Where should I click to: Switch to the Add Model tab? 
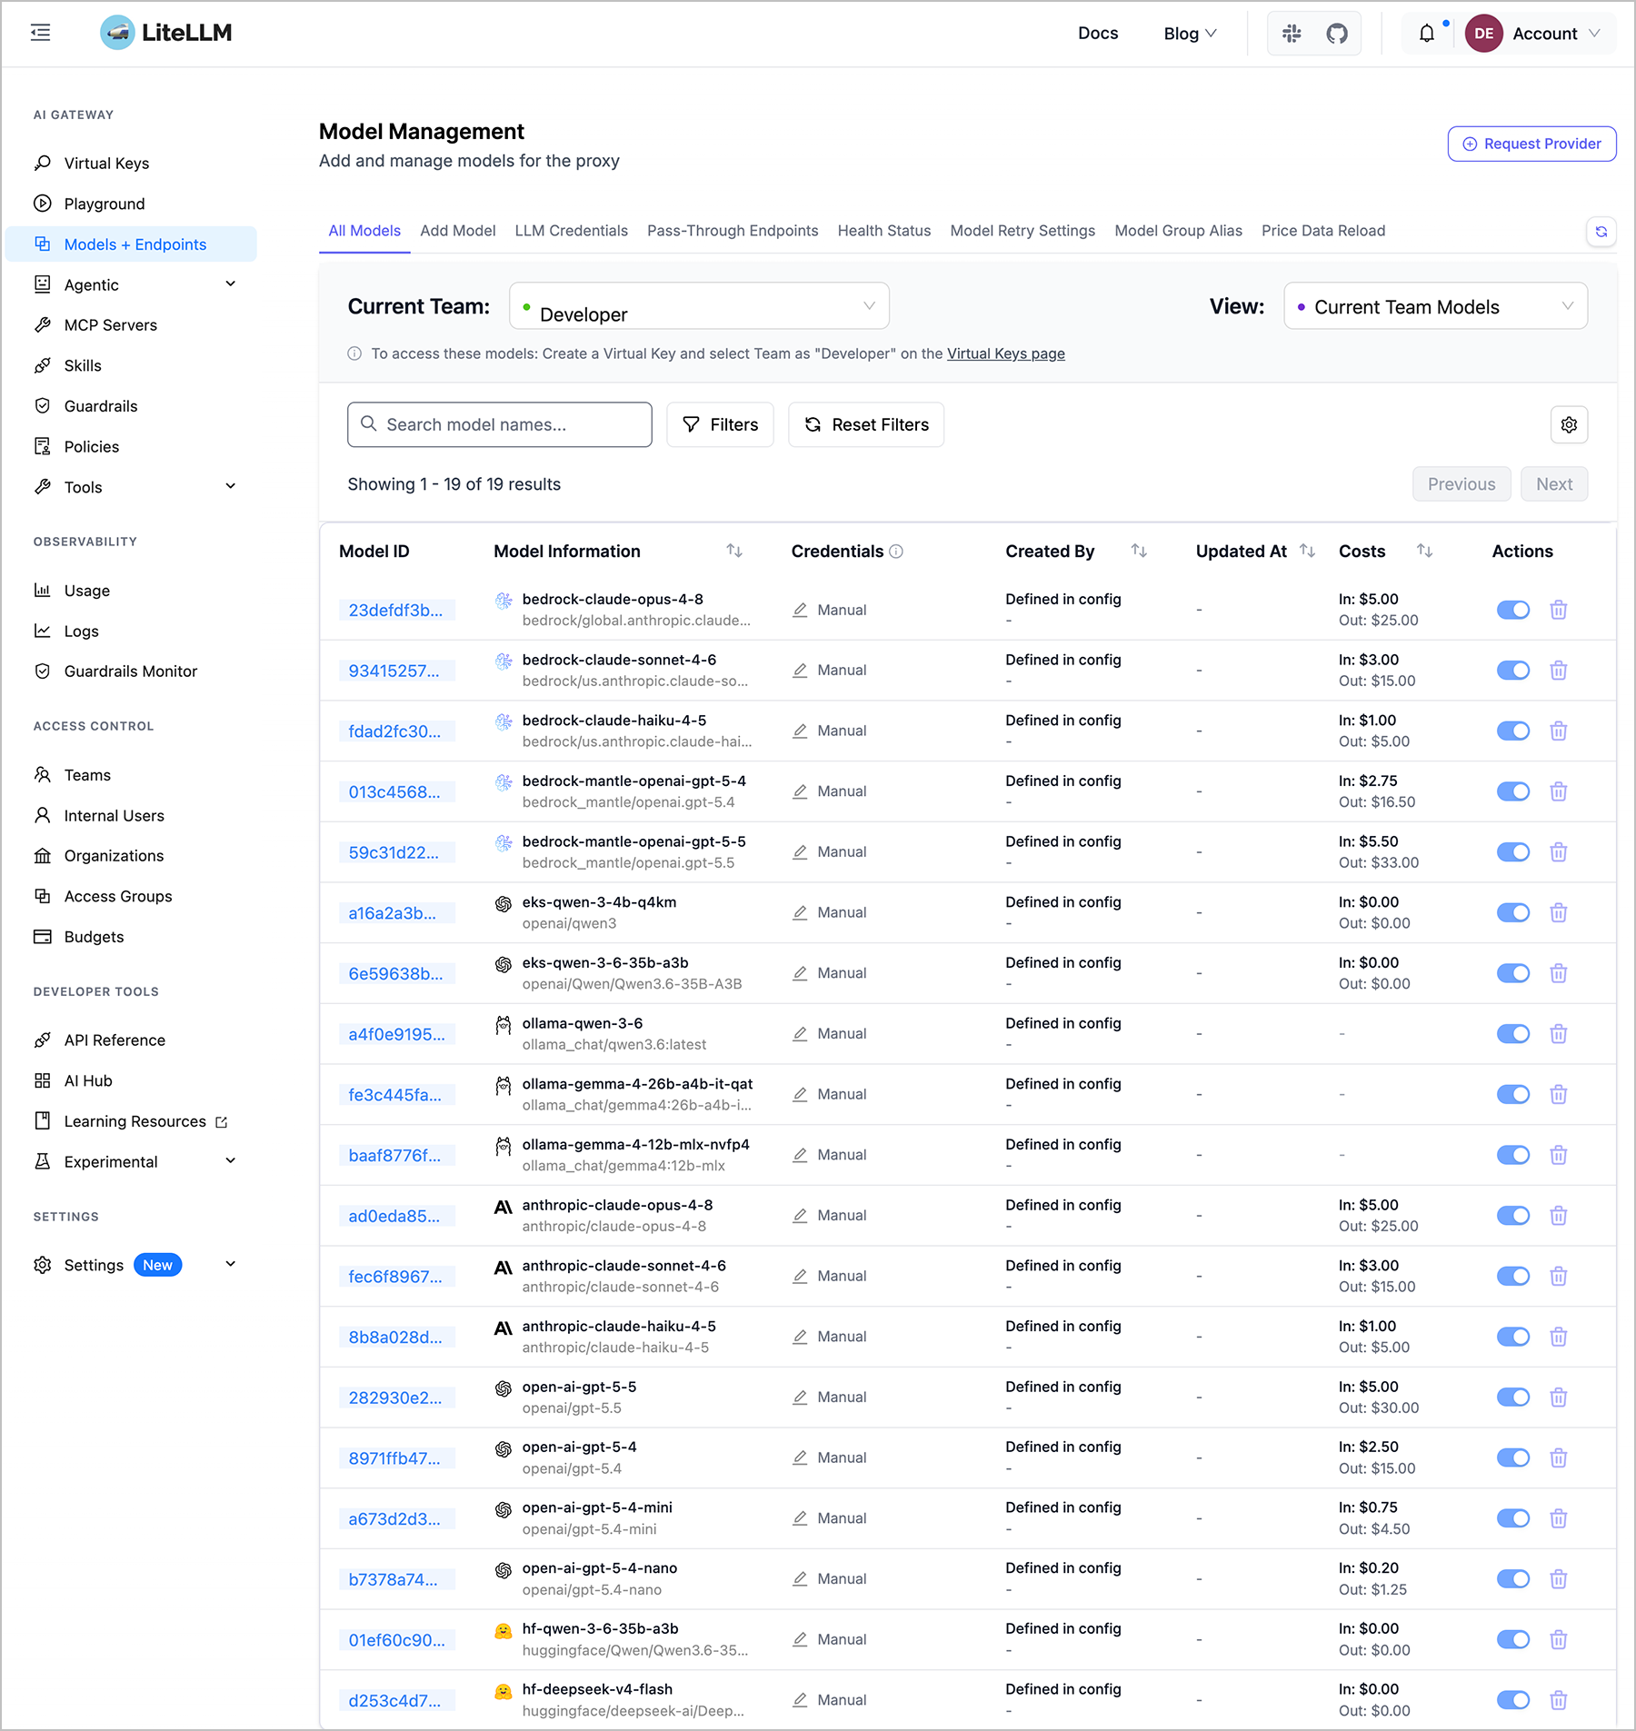pyautogui.click(x=457, y=231)
